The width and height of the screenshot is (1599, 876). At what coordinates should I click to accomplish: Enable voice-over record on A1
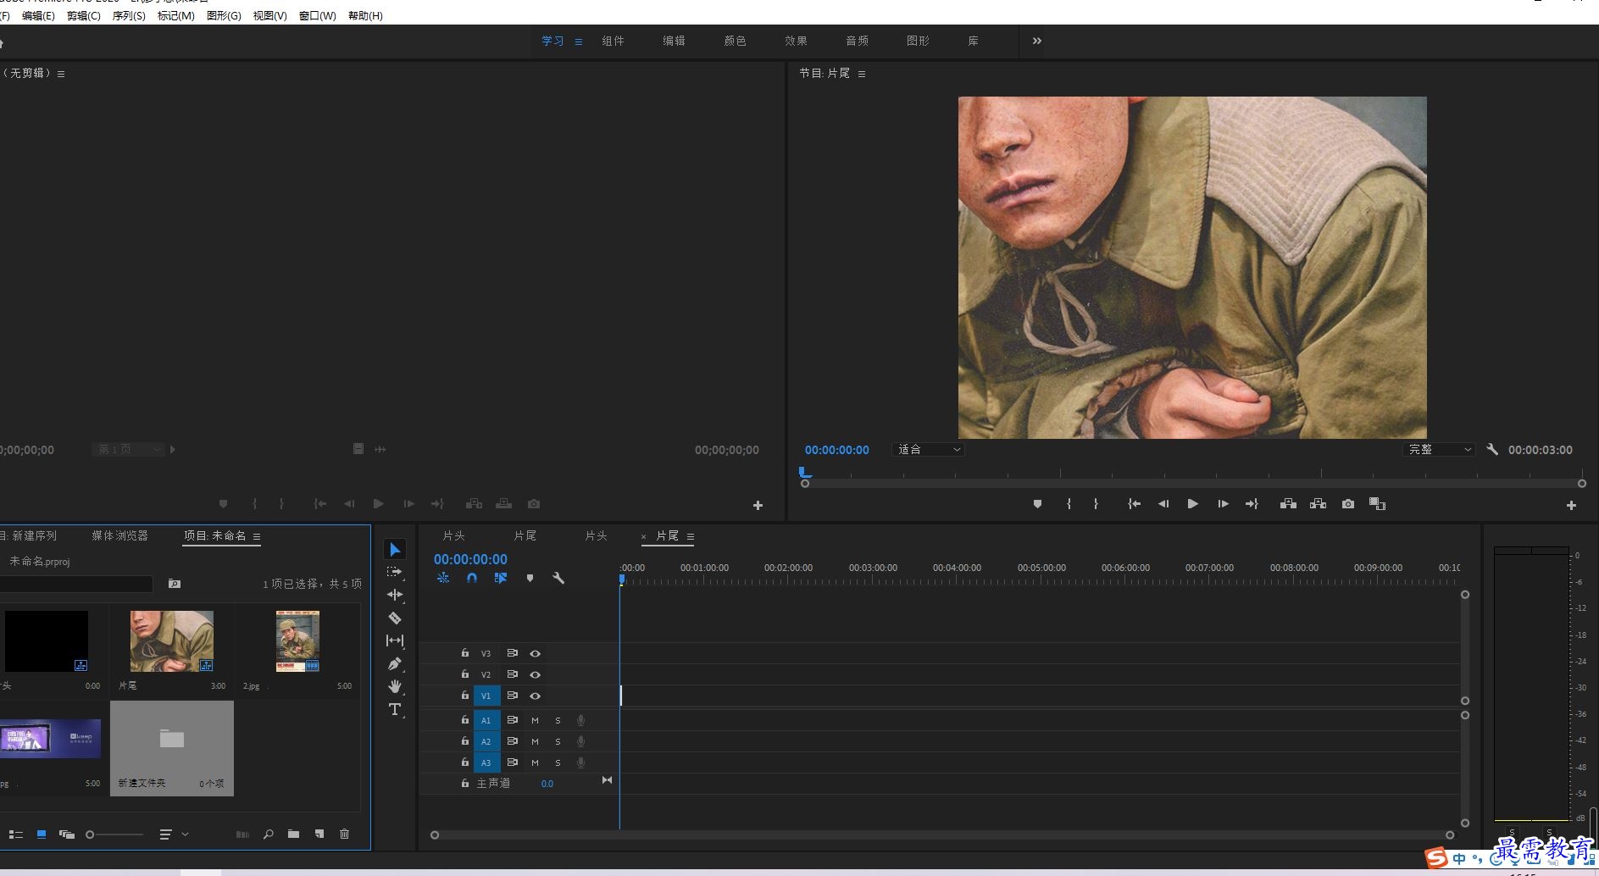tap(580, 720)
